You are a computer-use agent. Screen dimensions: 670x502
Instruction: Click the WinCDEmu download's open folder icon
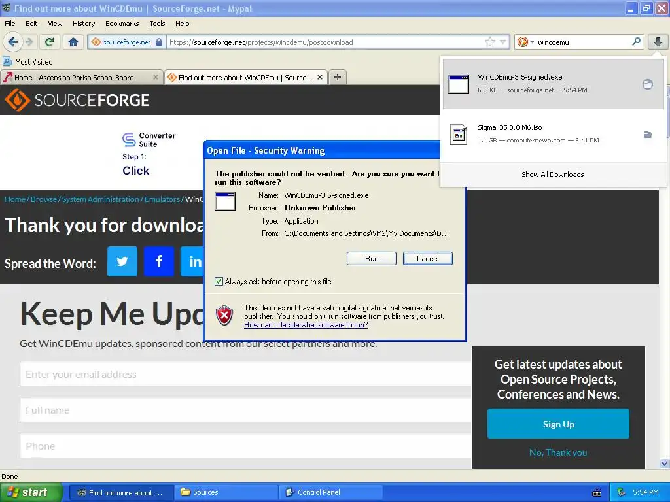[648, 84]
